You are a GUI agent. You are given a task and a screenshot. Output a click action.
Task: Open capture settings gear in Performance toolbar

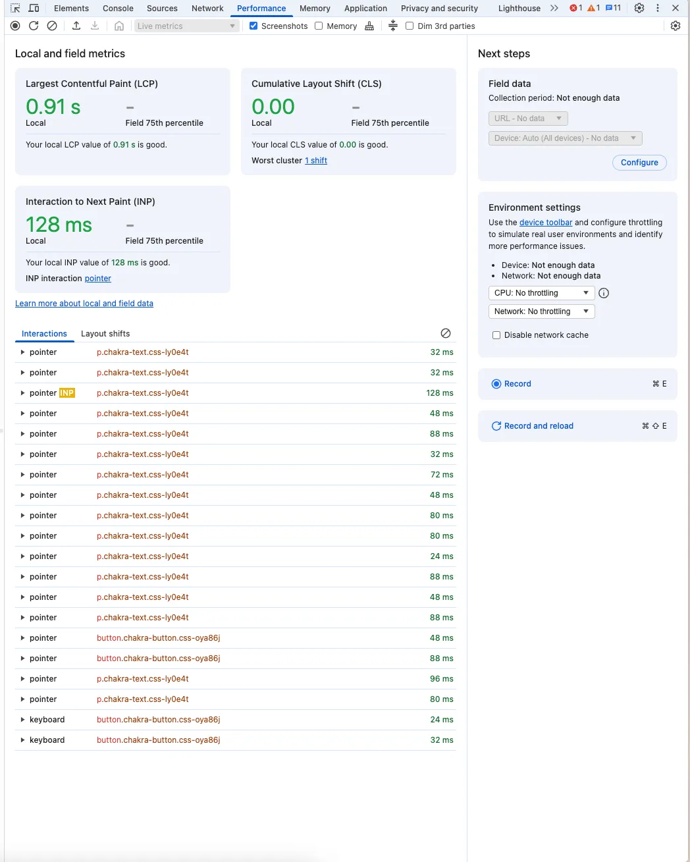pyautogui.click(x=676, y=26)
